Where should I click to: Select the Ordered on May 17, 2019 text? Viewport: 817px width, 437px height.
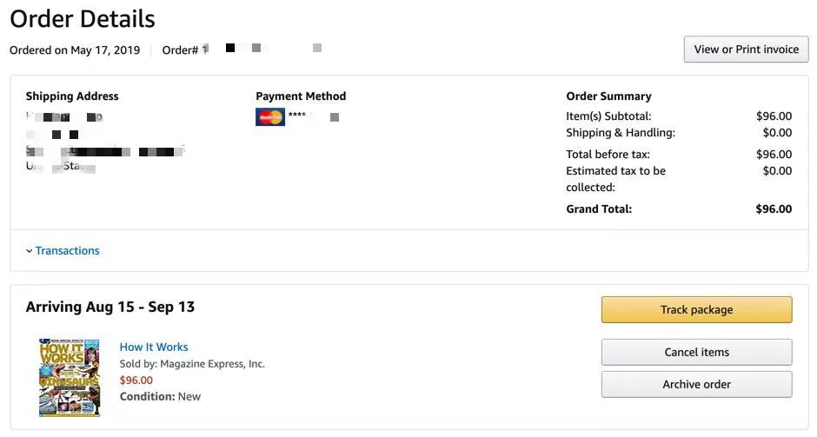coord(75,50)
